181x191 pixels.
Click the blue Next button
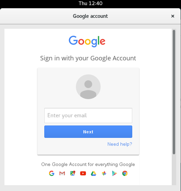(88, 132)
